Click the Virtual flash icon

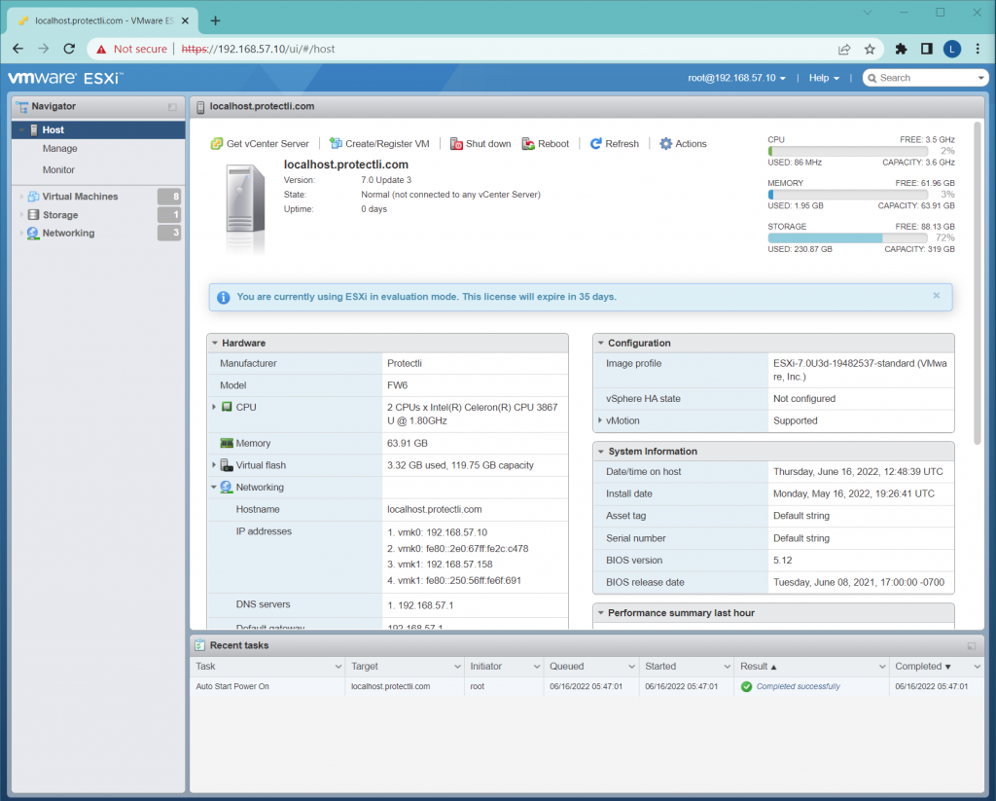227,465
